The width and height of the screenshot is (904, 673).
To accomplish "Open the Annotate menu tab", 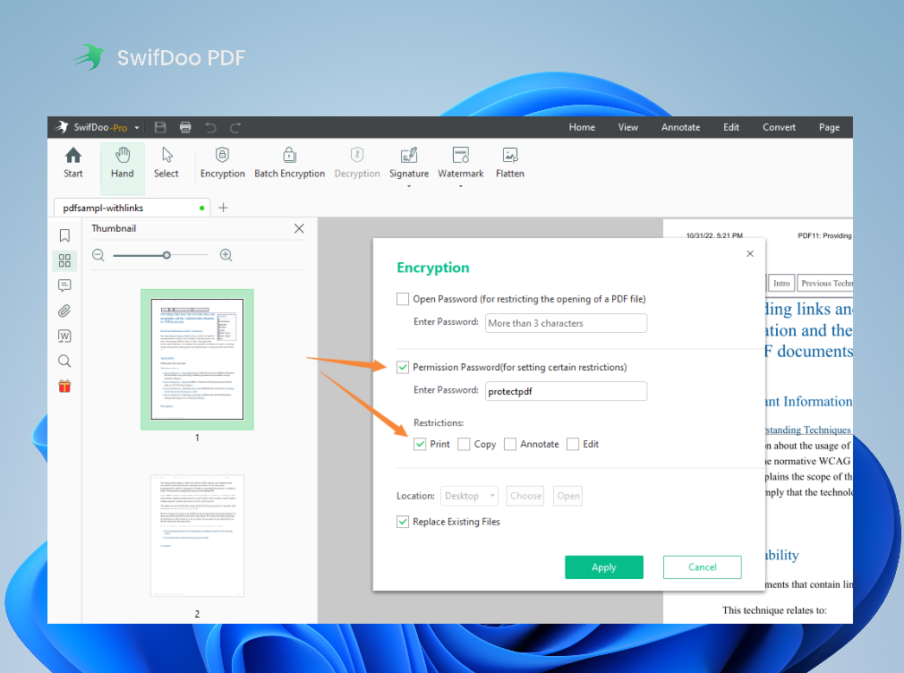I will [680, 127].
